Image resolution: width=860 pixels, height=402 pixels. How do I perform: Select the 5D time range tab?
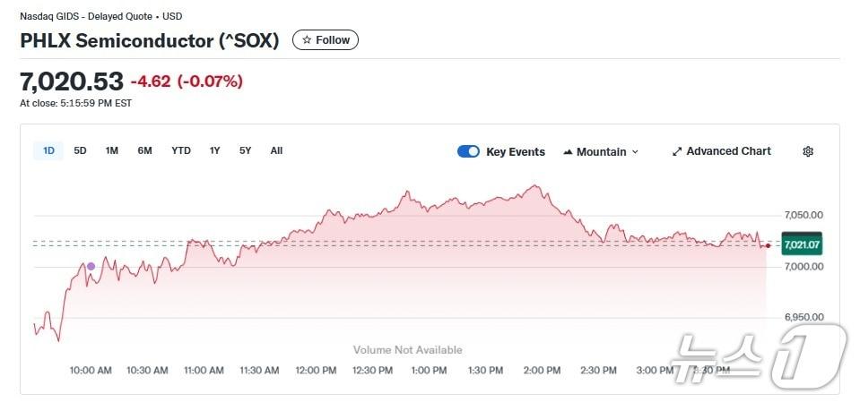click(80, 150)
